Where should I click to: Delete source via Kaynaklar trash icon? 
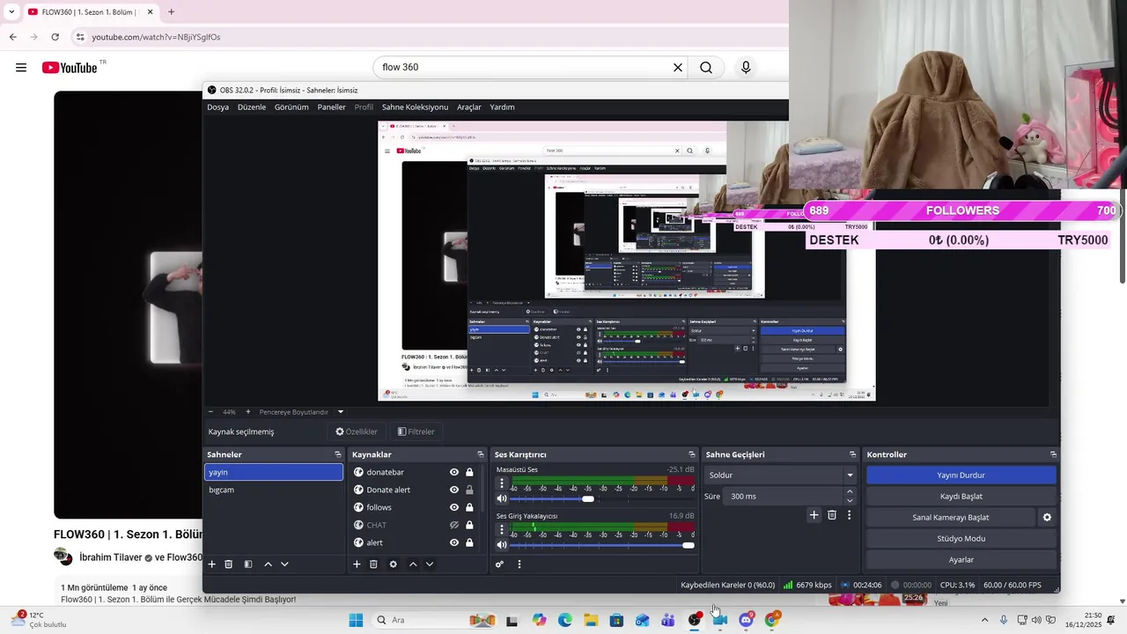(x=373, y=564)
